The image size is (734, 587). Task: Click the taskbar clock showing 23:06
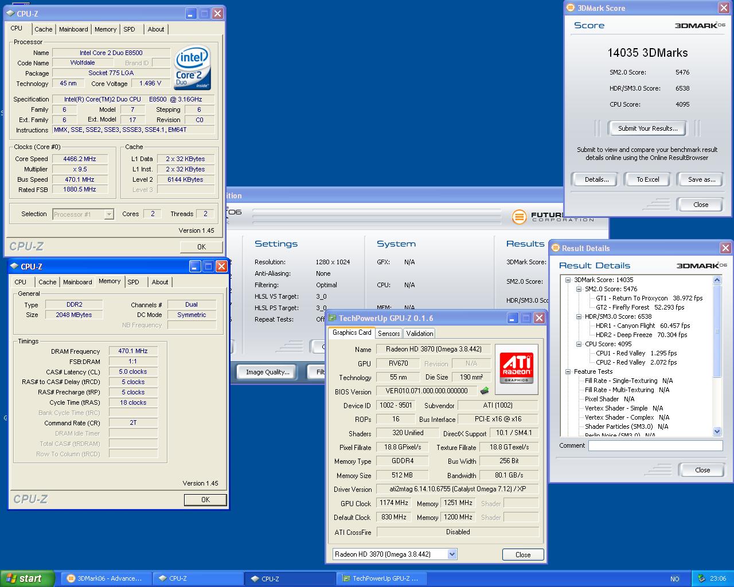tap(718, 578)
